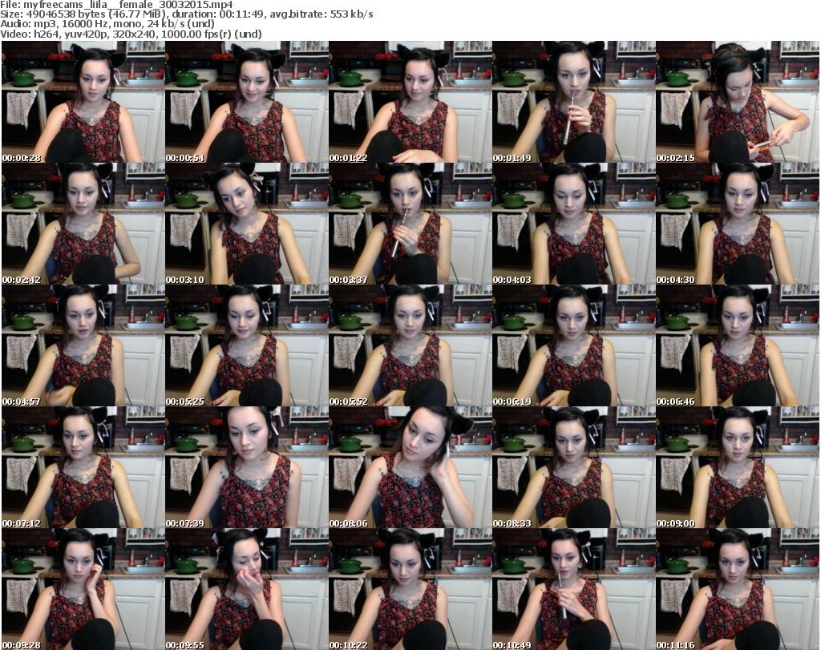Pick the frame marked 00:09:00

point(738,467)
